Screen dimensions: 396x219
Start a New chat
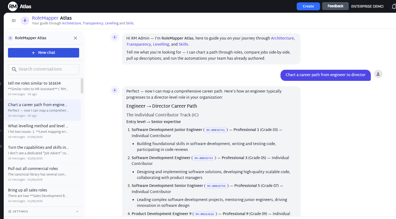tap(44, 53)
